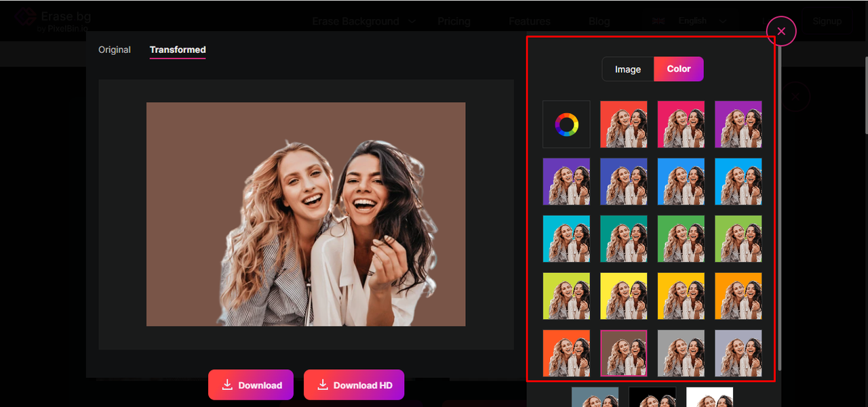Select the orange background swatch

coord(738,296)
